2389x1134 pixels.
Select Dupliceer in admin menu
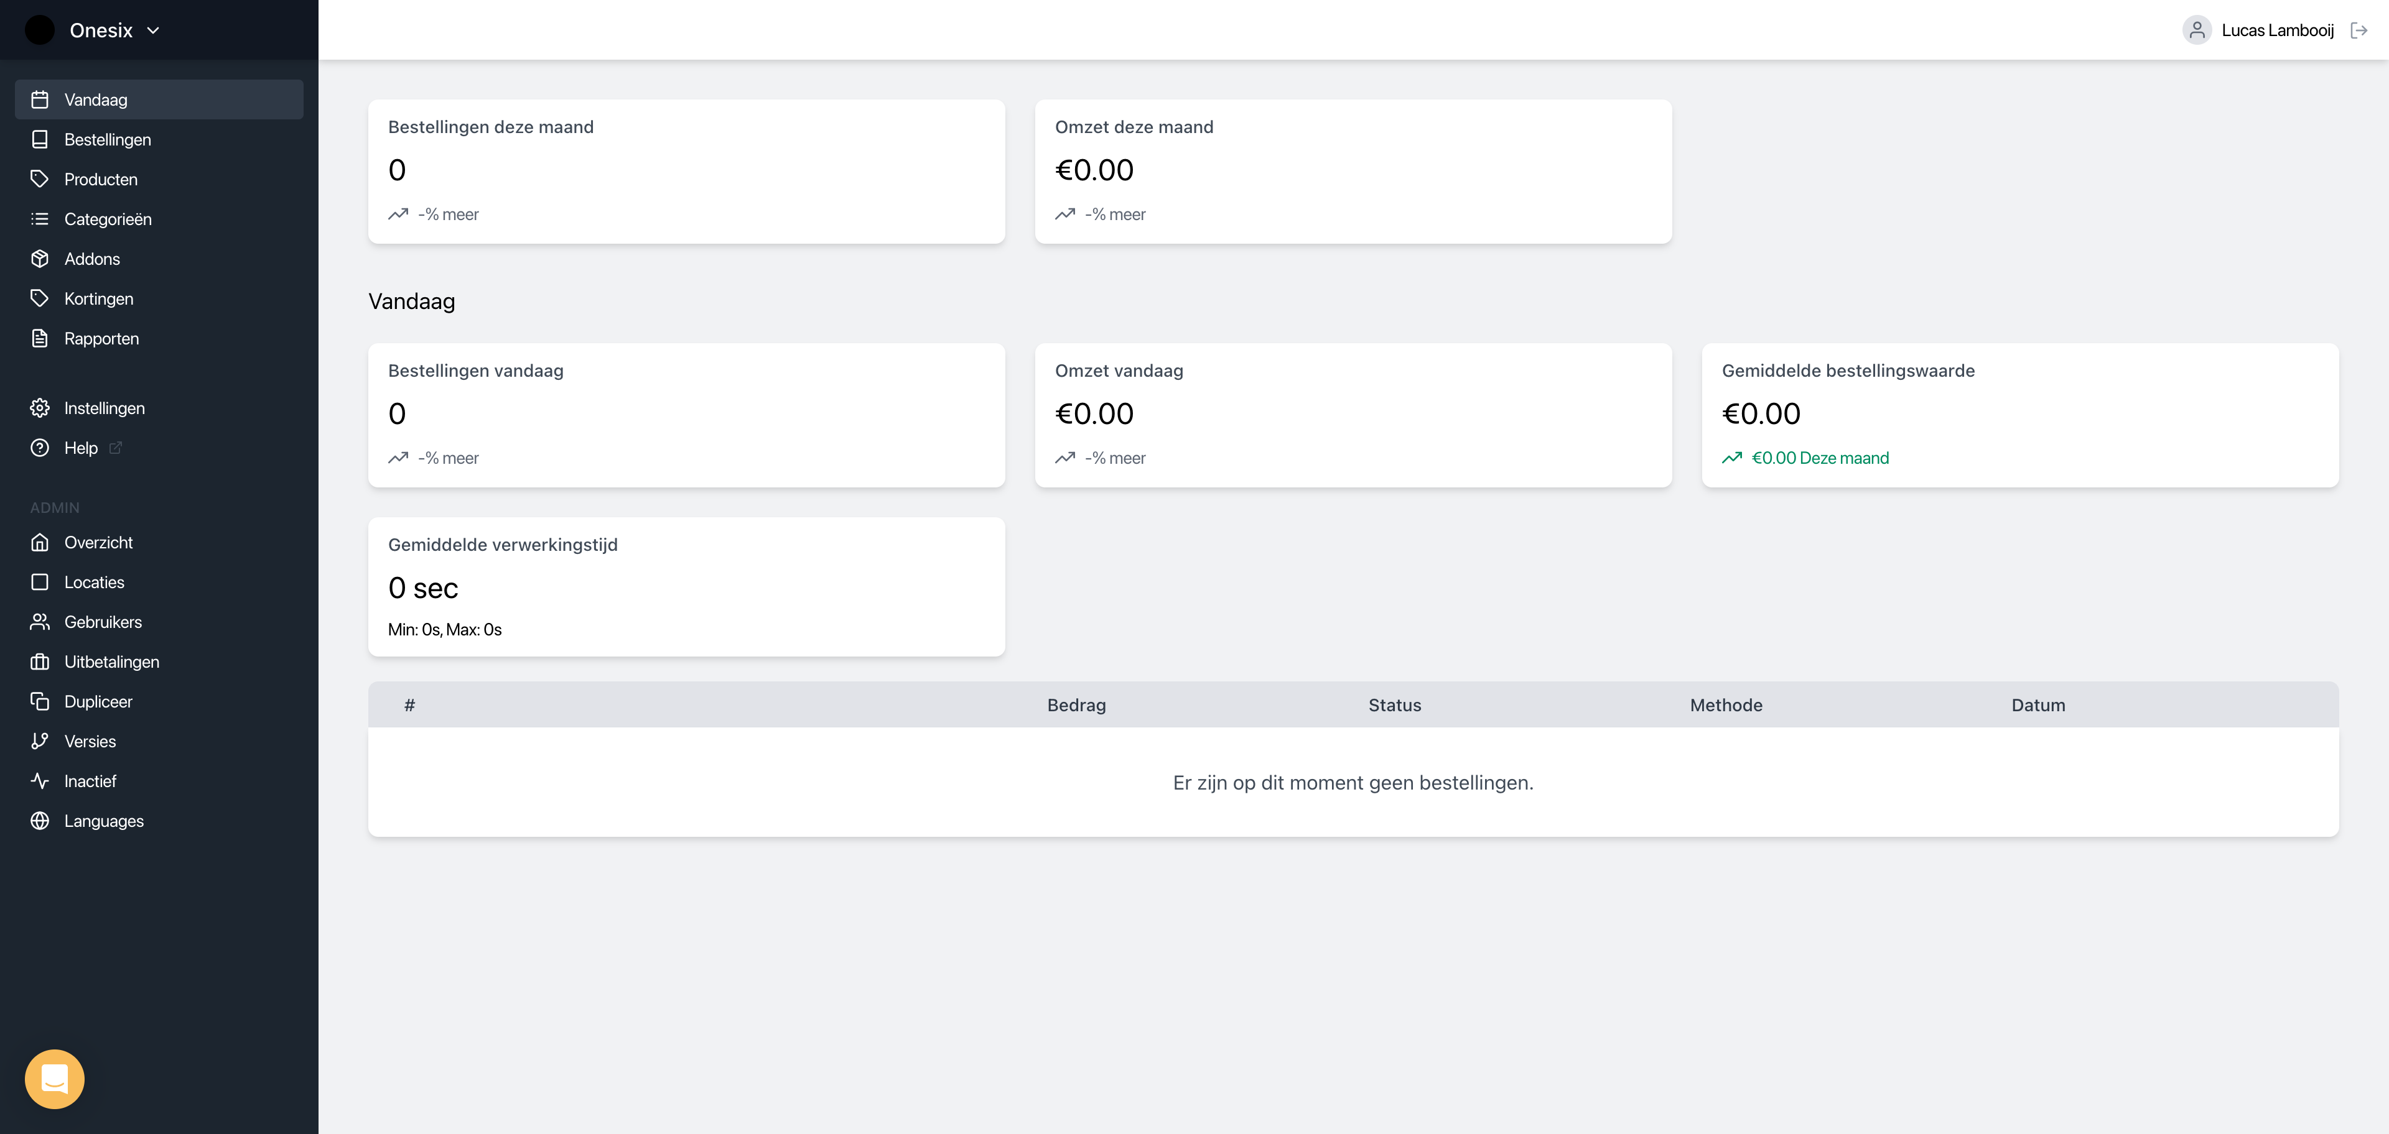point(159,701)
